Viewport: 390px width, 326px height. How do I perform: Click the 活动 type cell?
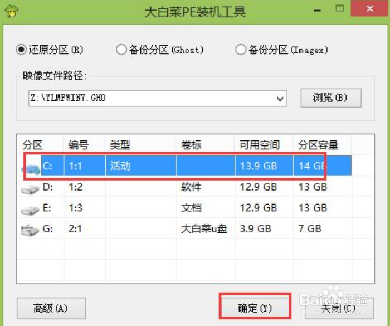[120, 166]
